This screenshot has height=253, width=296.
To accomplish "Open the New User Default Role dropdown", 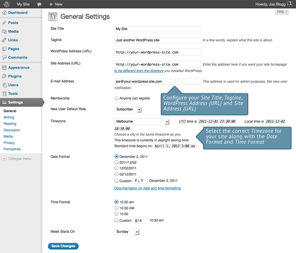I will coord(128,110).
